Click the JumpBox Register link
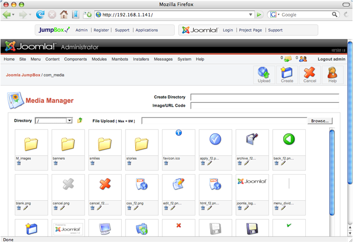The width and height of the screenshot is (353, 243). click(x=101, y=30)
